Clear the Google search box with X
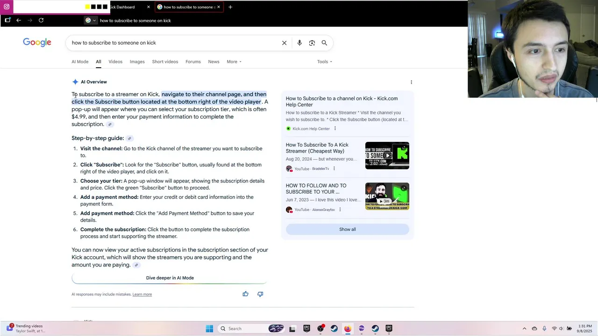Image resolution: width=598 pixels, height=336 pixels. pyautogui.click(x=284, y=43)
